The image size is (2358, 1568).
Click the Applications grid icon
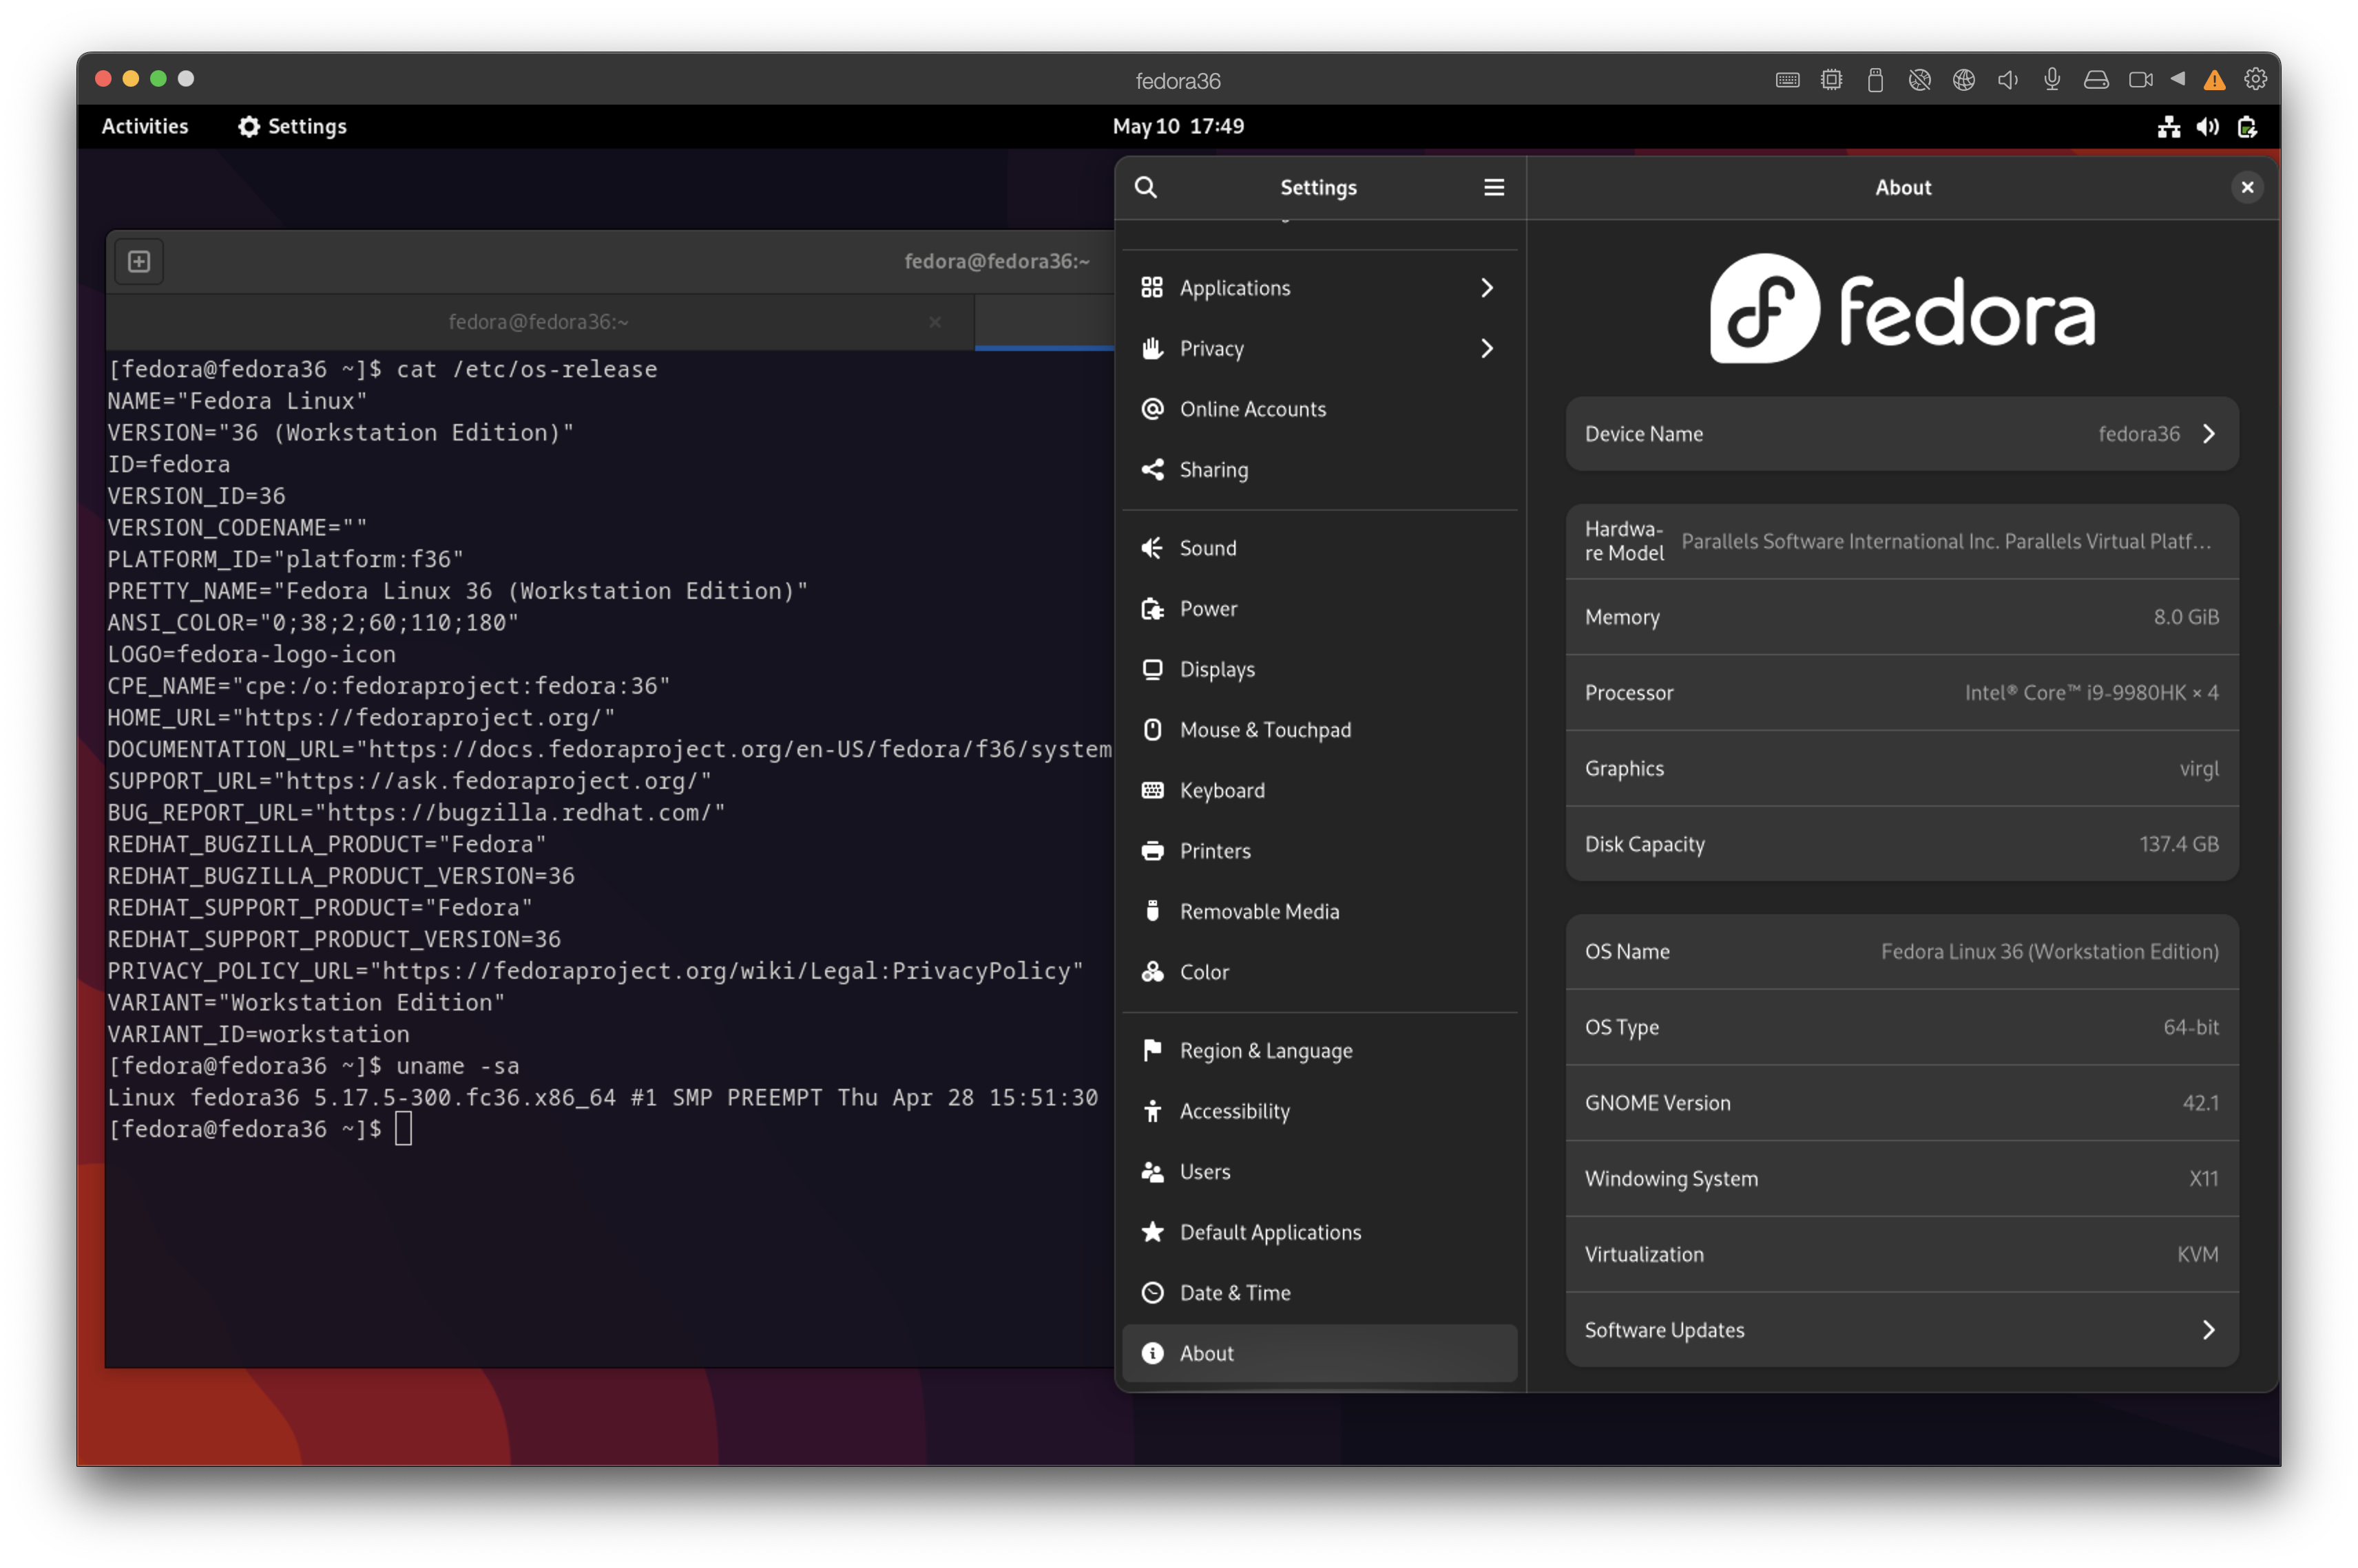pyautogui.click(x=1151, y=288)
